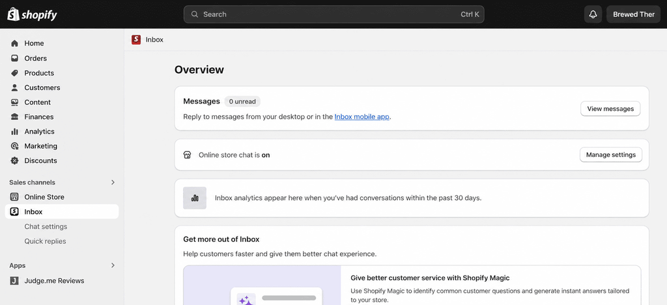Click 'Give better customer service with Shopify Magic'

[x=430, y=278]
